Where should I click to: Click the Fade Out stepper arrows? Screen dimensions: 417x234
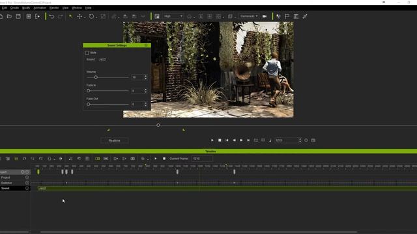(145, 104)
